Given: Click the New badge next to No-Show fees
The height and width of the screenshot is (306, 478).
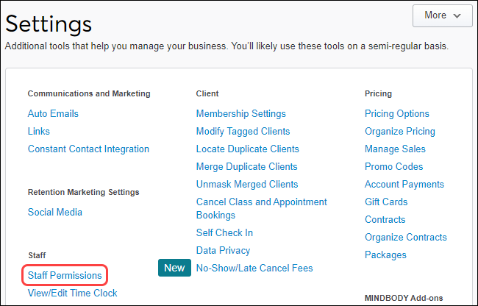Looking at the screenshot, I should (x=174, y=268).
